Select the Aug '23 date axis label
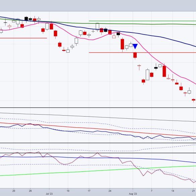This screenshot has width=196, height=196. click(x=133, y=194)
